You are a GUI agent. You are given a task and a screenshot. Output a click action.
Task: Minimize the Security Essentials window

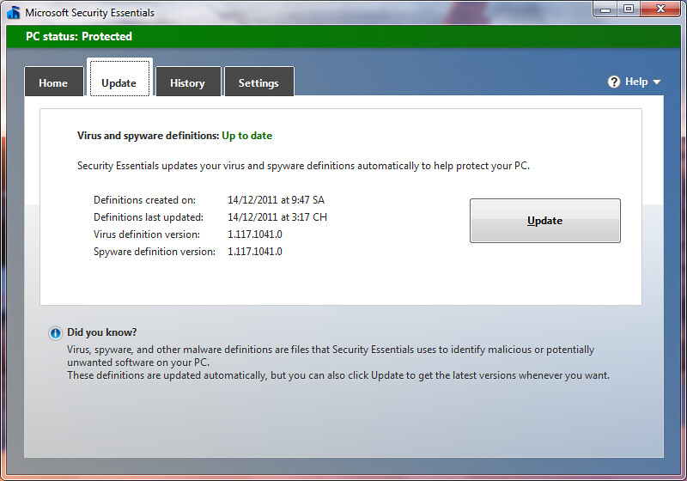click(x=605, y=9)
